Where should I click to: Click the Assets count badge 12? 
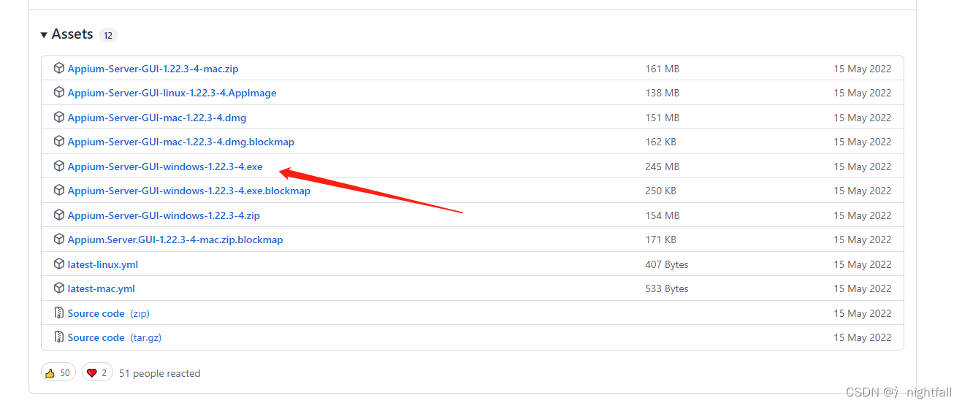pos(108,35)
